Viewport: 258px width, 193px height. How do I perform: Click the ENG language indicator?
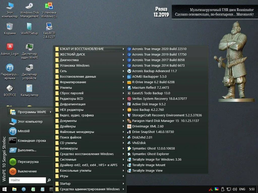(242, 189)
